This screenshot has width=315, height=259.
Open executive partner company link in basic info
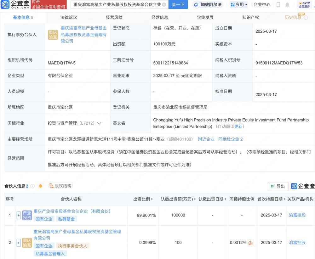(x=83, y=35)
